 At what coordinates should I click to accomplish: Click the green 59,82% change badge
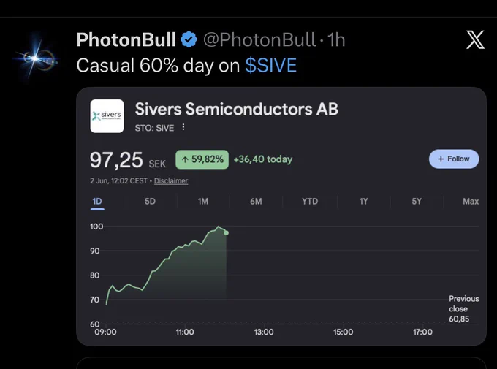[202, 159]
